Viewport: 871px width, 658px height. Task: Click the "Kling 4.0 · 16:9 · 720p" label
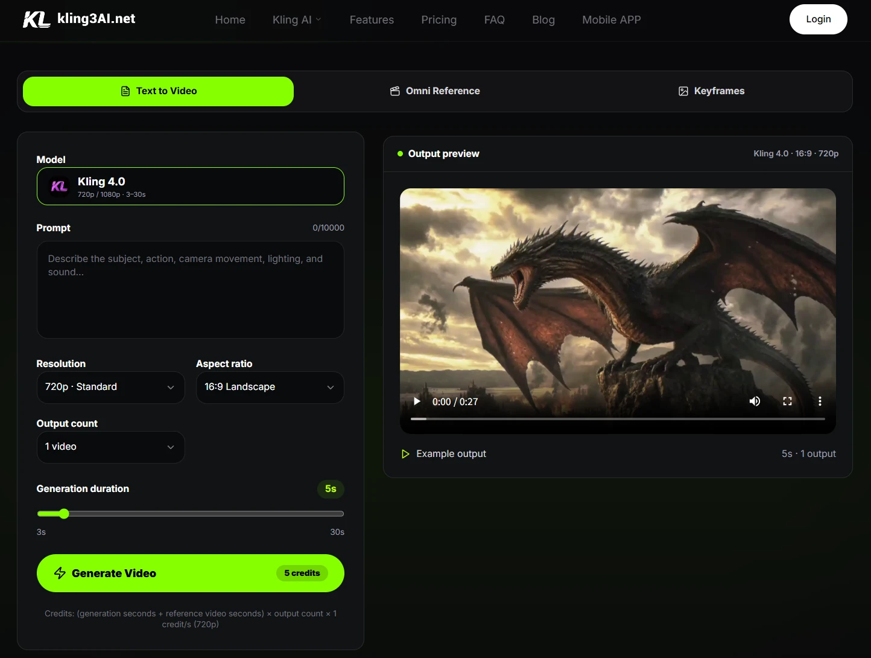pyautogui.click(x=796, y=153)
